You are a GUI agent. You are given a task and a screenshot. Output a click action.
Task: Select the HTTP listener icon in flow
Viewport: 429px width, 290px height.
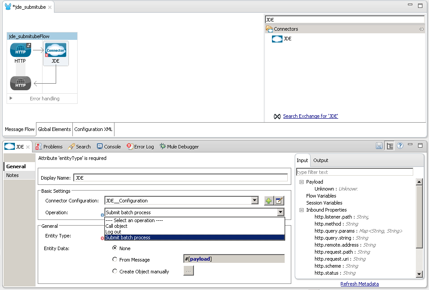tap(21, 50)
